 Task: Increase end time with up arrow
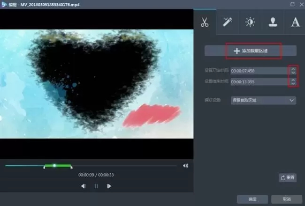point(293,80)
